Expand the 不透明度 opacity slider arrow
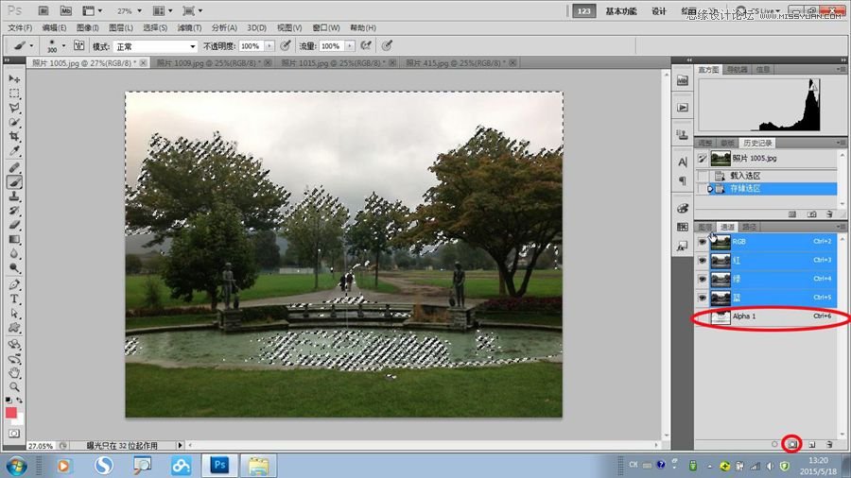851x478 pixels. (x=269, y=45)
